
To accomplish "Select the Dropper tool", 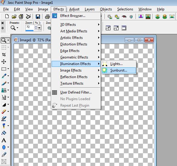I will [4, 76].
